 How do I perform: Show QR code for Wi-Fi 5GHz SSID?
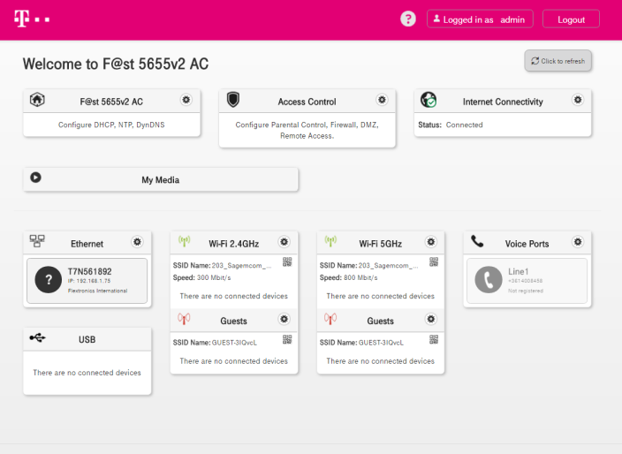tap(434, 262)
